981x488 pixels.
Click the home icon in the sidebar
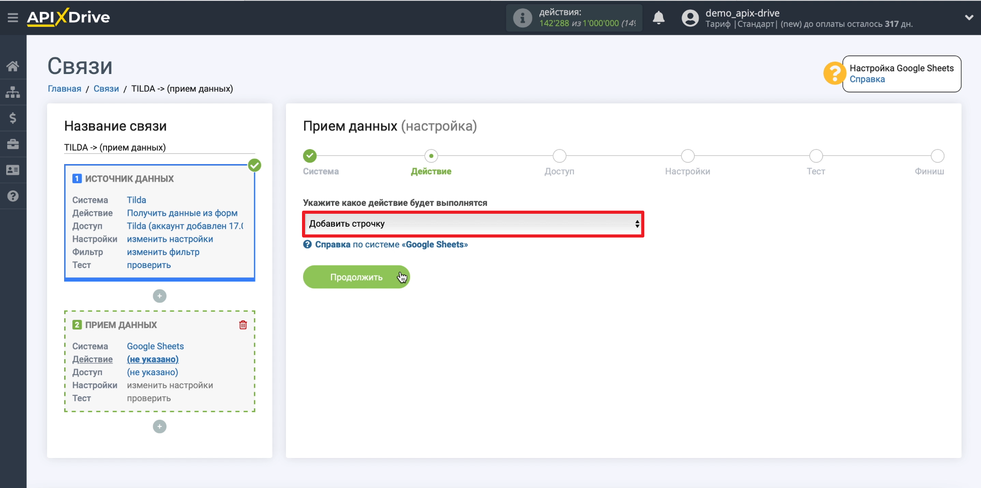coord(13,66)
